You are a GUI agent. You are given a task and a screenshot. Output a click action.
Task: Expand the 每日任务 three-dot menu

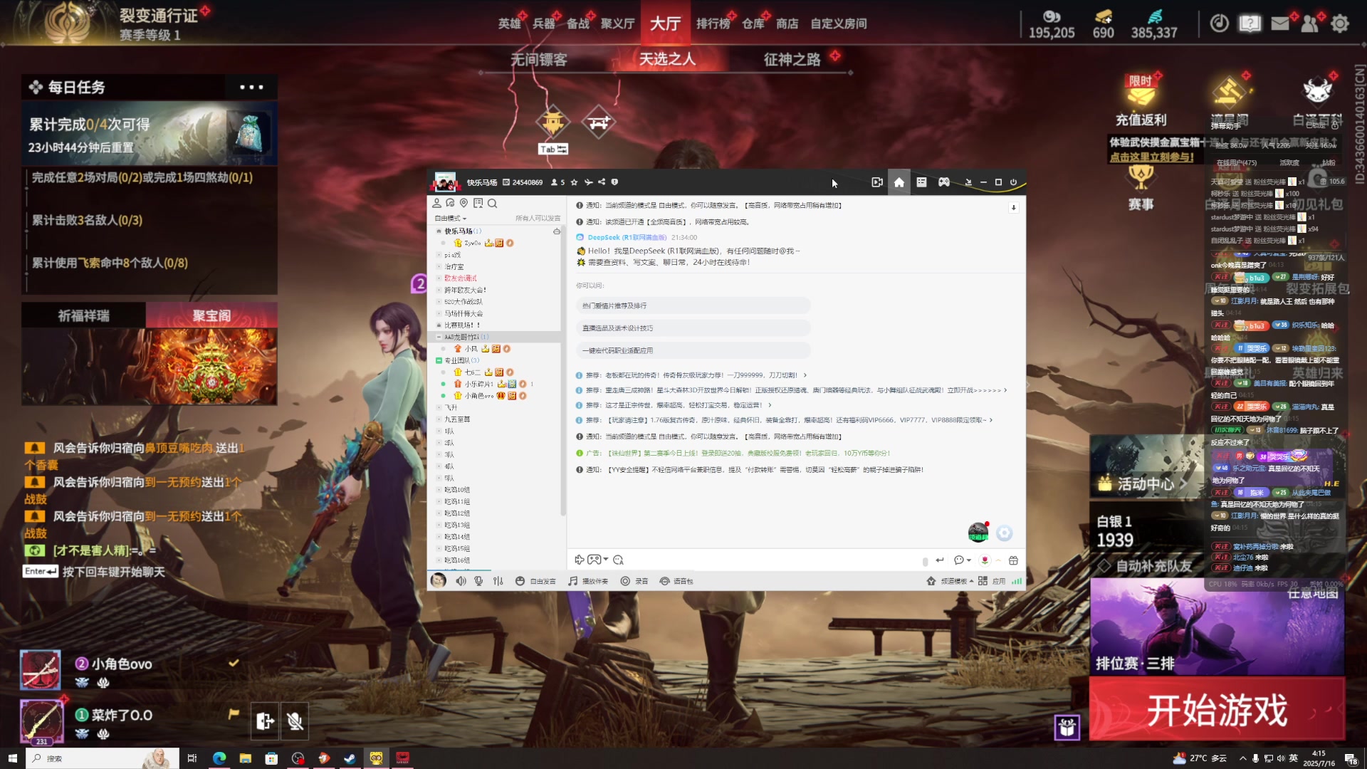(x=251, y=87)
